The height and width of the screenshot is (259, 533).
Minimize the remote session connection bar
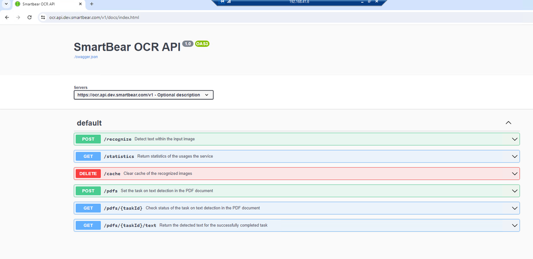pyautogui.click(x=362, y=2)
